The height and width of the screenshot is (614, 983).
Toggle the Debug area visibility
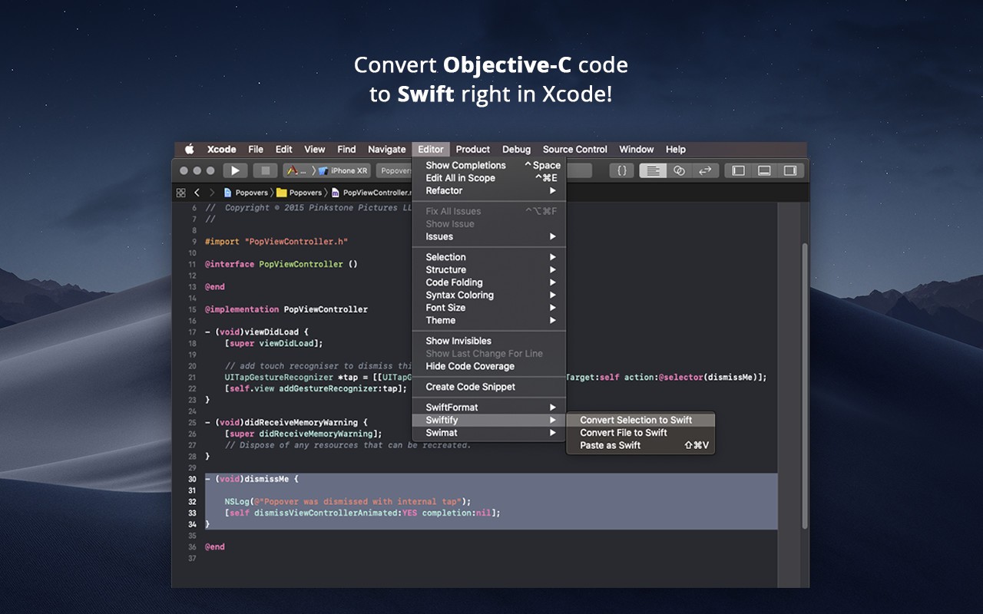click(764, 170)
